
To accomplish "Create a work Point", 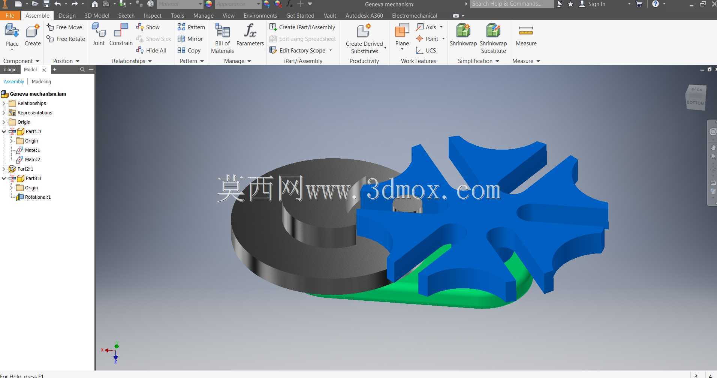I will (x=427, y=39).
